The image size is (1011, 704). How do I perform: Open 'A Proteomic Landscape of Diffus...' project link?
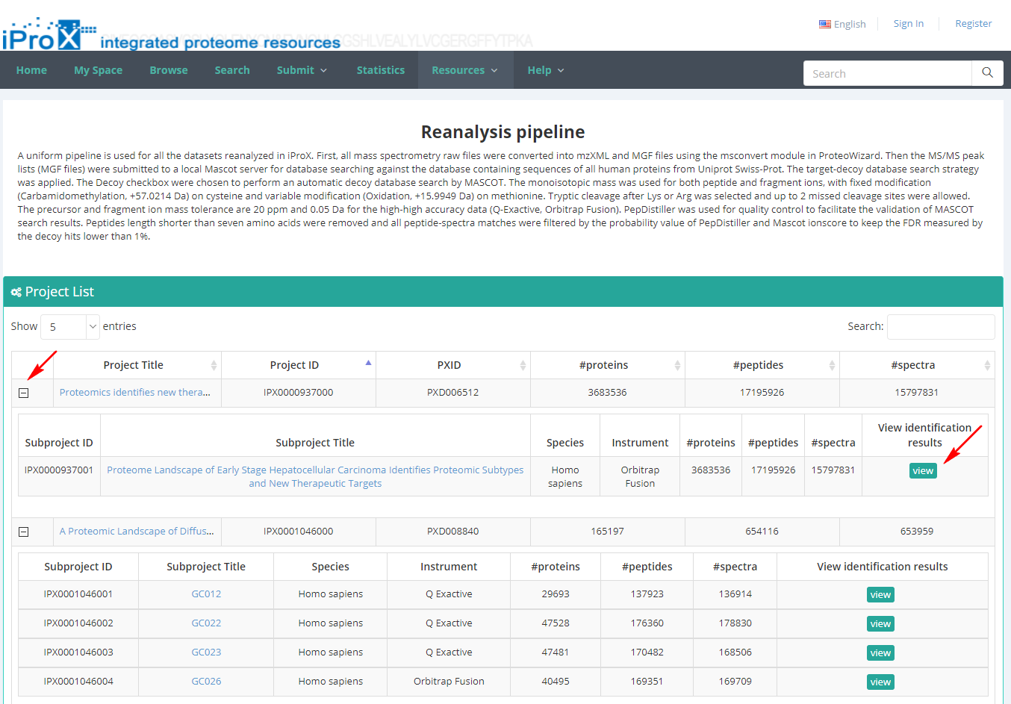(137, 532)
